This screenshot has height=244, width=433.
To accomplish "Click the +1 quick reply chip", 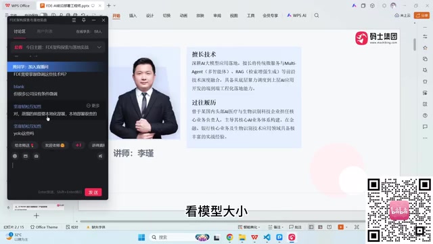I will 78,145.
